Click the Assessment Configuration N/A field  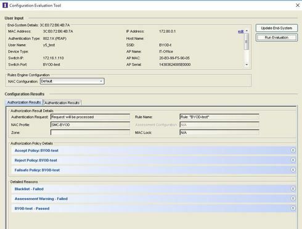(x=219, y=125)
